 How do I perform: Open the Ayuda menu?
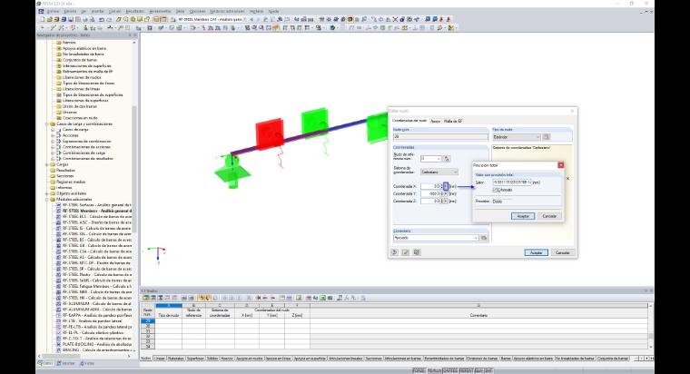tap(273, 12)
